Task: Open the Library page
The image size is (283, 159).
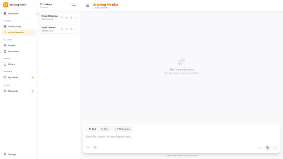Action: click(19, 64)
